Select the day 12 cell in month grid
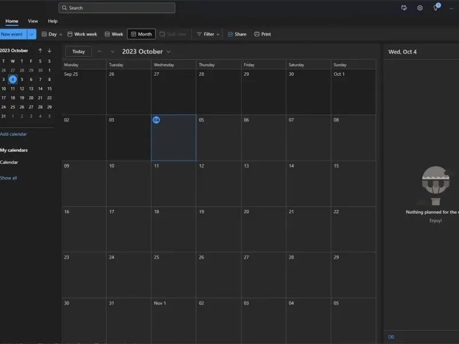This screenshot has width=459, height=344. (x=219, y=183)
